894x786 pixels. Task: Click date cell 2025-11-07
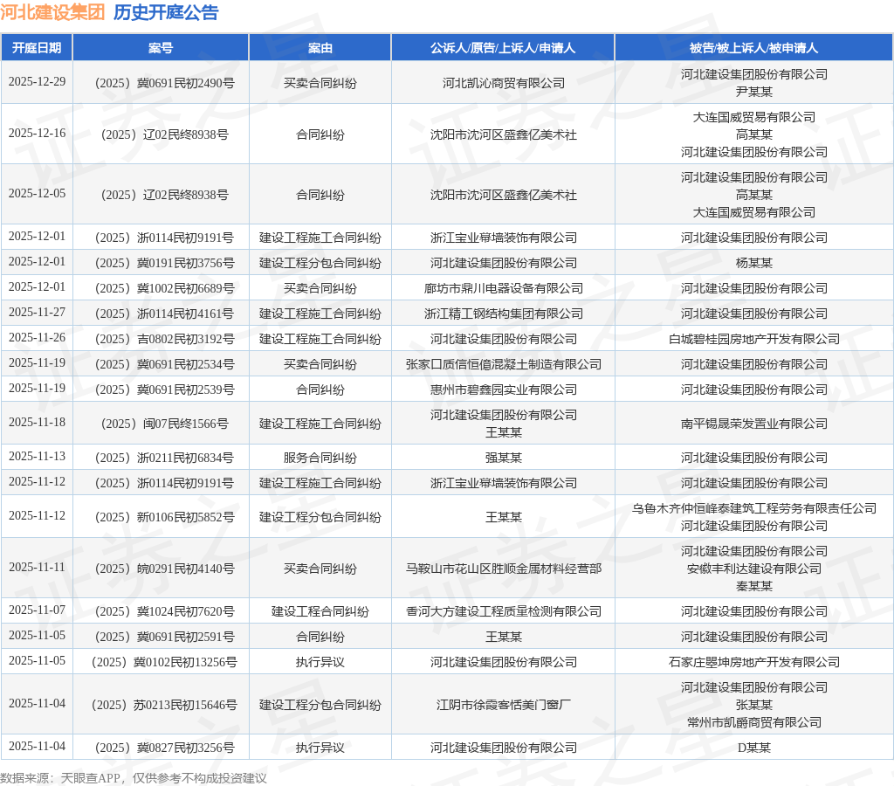(37, 610)
